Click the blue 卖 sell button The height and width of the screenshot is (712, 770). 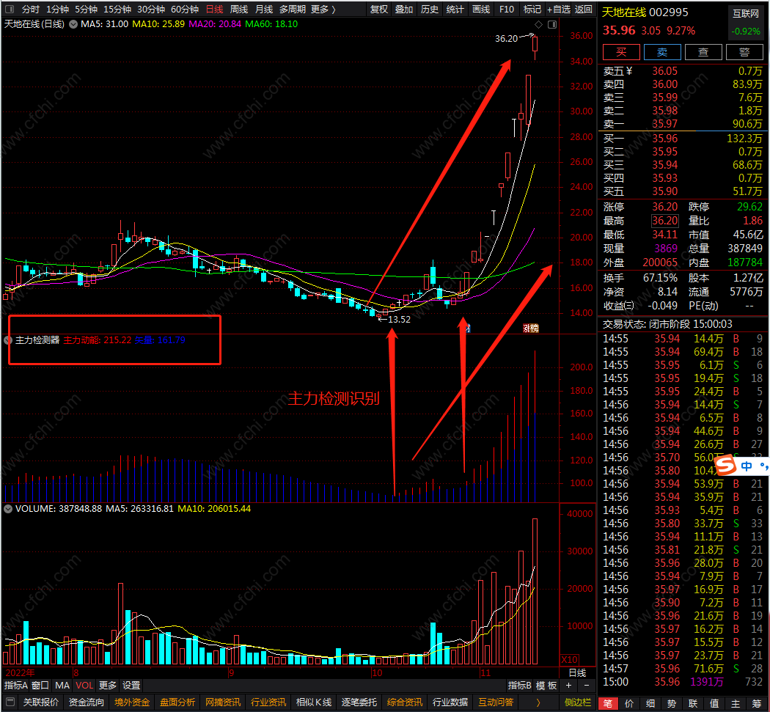(x=662, y=52)
